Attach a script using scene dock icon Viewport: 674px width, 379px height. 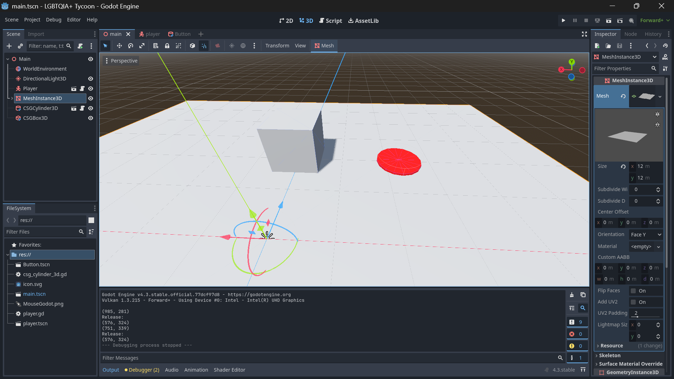point(80,46)
